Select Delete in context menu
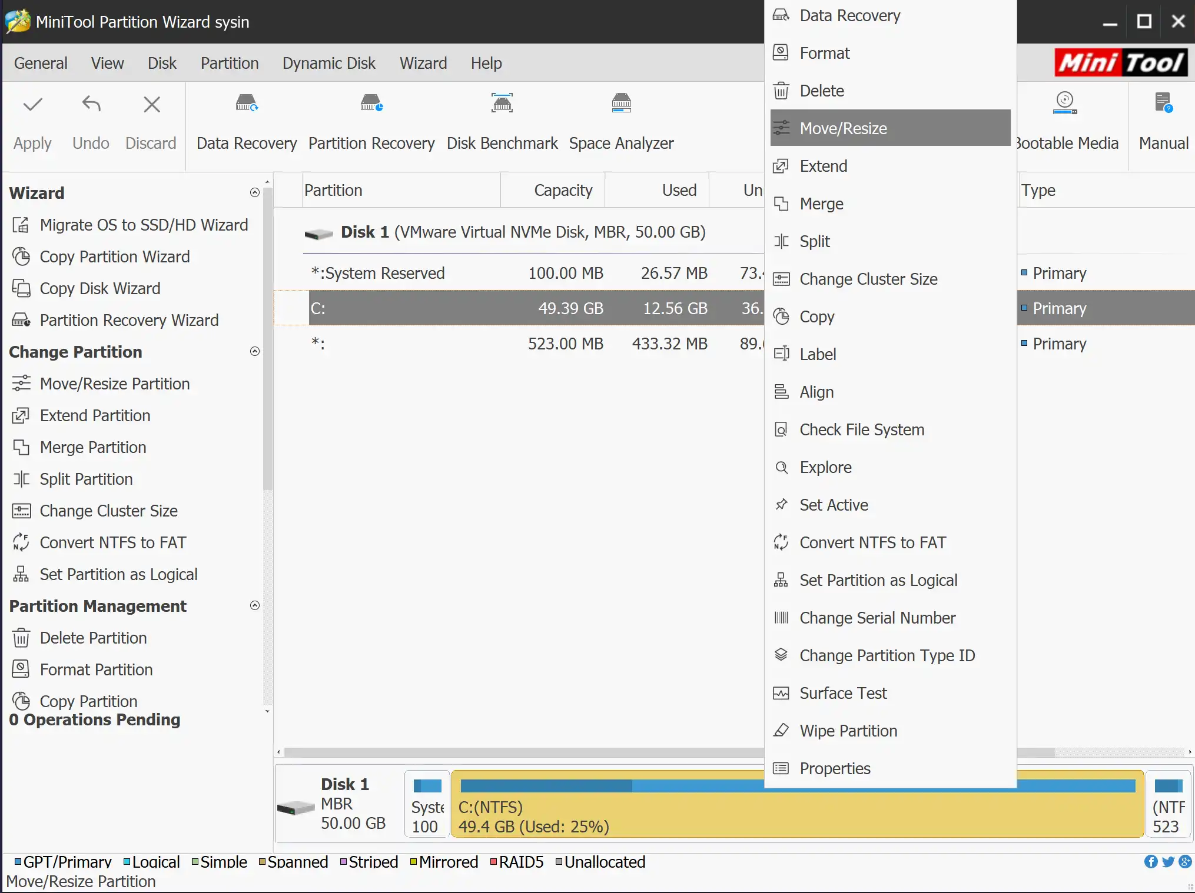Screen dimensions: 1195x893 pyautogui.click(x=890, y=91)
